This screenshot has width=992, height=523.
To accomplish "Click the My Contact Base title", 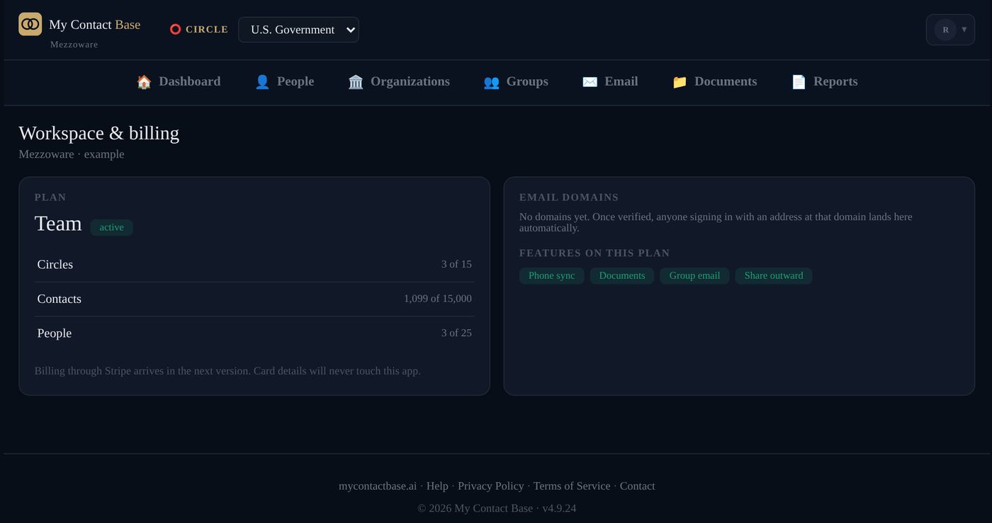I will click(x=95, y=25).
